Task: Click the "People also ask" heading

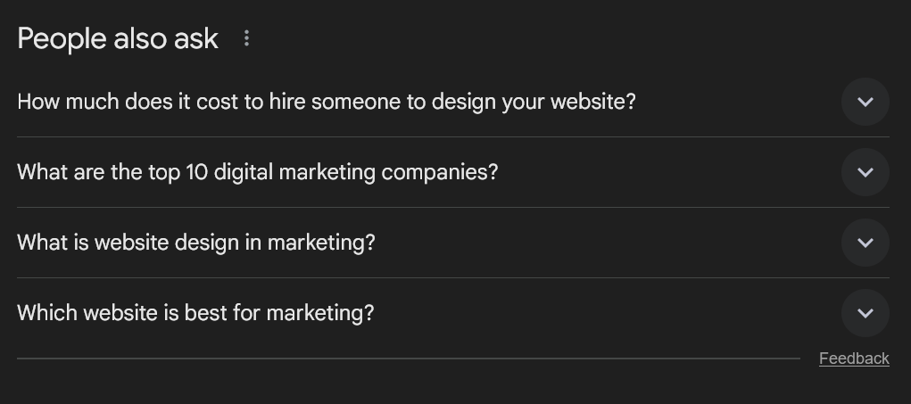Action: (118, 38)
